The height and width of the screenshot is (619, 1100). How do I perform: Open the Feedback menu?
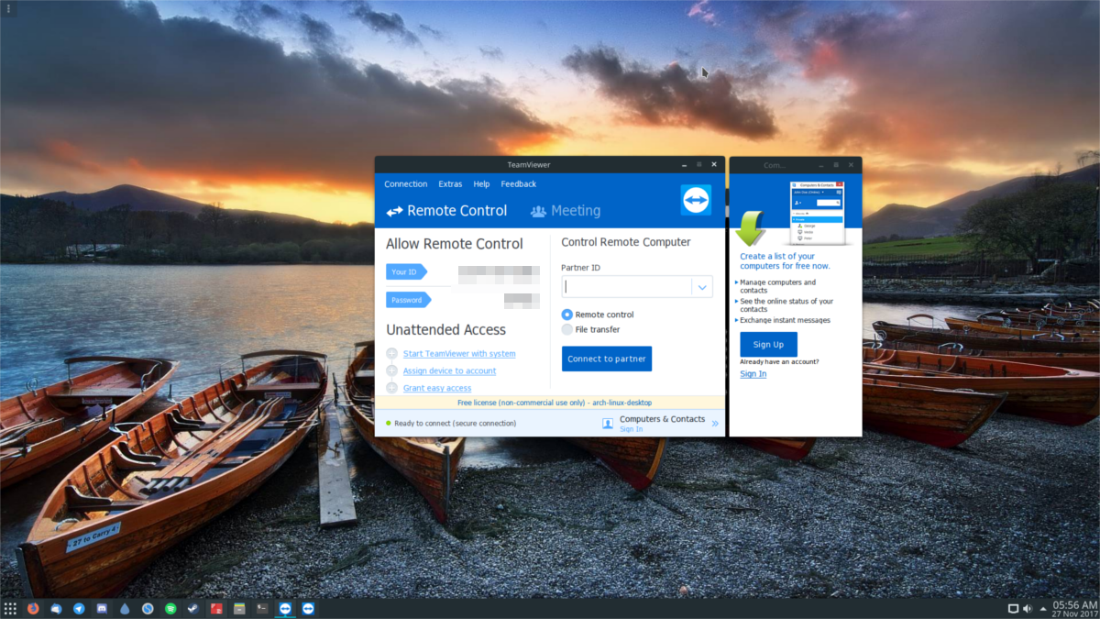[x=519, y=184]
